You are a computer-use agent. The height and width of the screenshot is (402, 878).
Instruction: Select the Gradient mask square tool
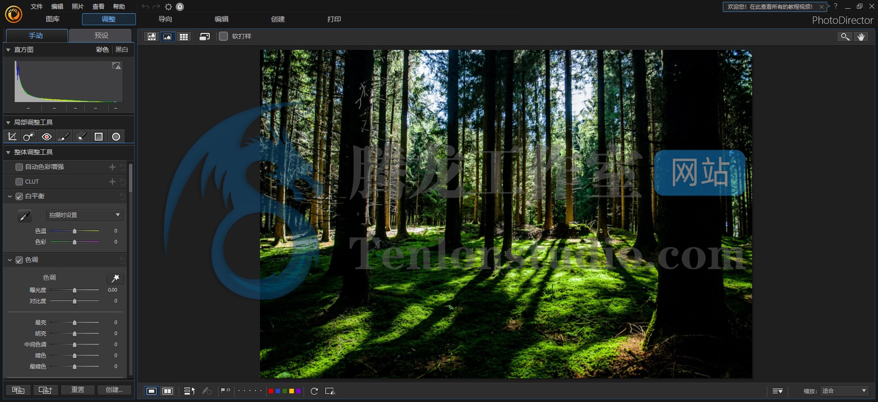[98, 136]
